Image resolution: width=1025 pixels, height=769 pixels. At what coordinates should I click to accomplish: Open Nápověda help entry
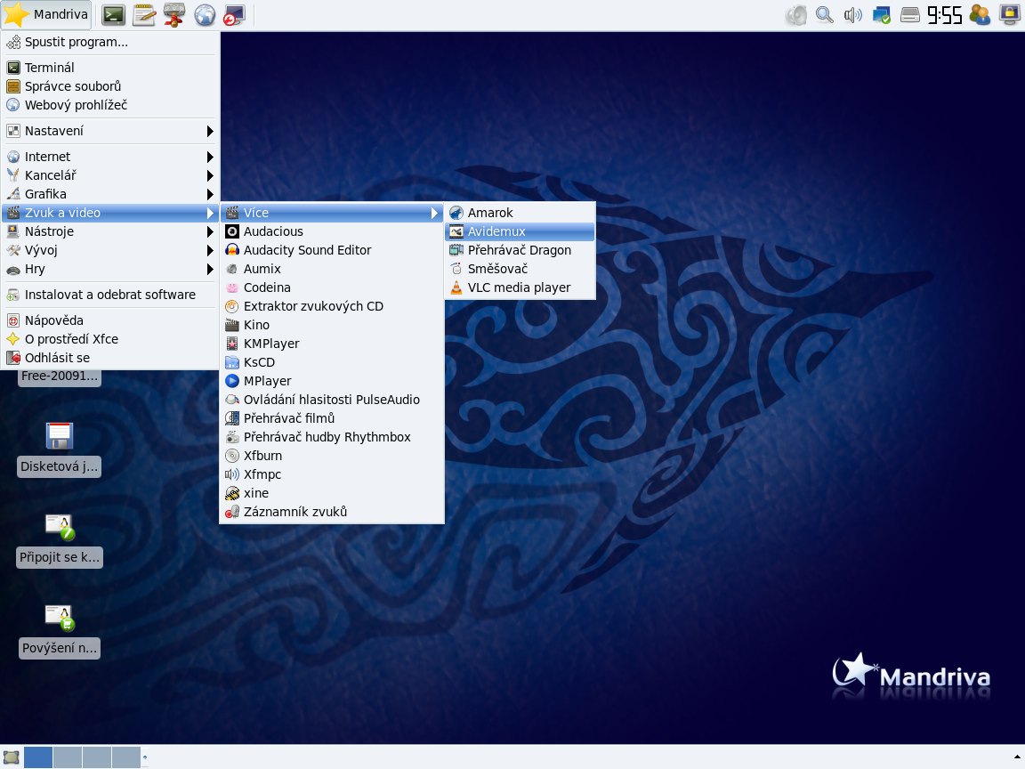tap(109, 320)
